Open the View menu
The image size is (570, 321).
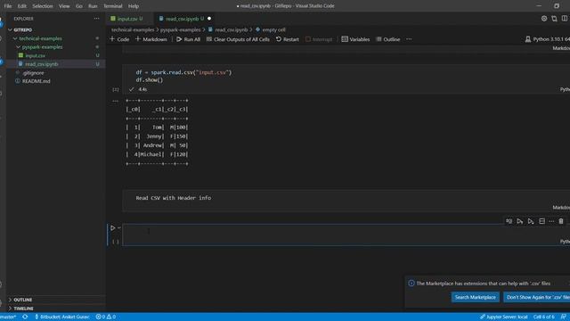pos(64,6)
